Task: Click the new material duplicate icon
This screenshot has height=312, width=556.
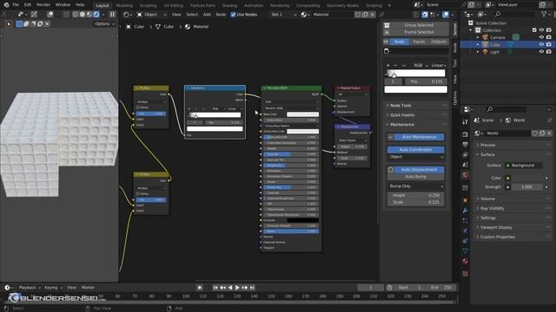Action: click(365, 15)
